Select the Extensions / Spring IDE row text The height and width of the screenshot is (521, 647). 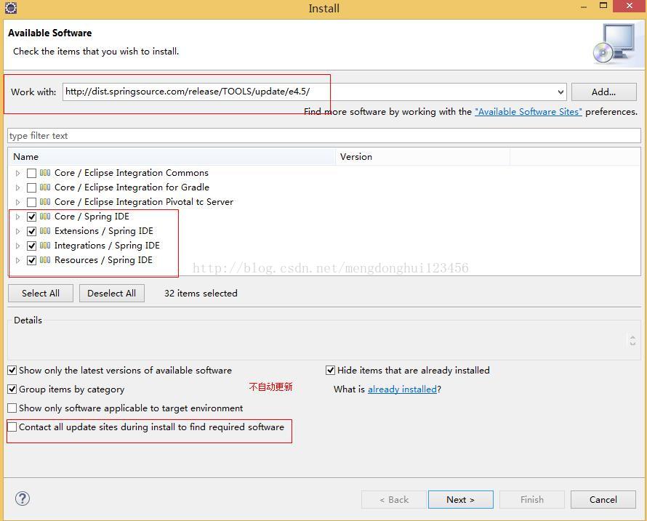click(103, 231)
